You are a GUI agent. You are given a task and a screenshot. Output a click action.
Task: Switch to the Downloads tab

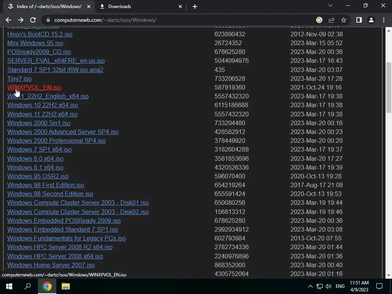(141, 7)
